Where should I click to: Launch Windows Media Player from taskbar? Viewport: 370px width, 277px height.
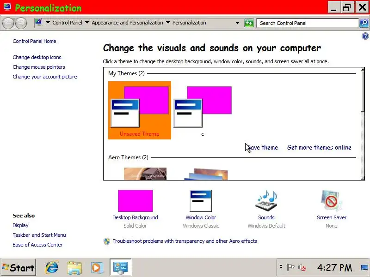(97, 268)
